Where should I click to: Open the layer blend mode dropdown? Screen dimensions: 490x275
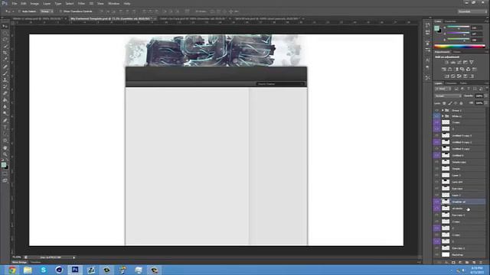coord(448,96)
